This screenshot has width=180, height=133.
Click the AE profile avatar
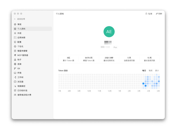tap(109, 32)
